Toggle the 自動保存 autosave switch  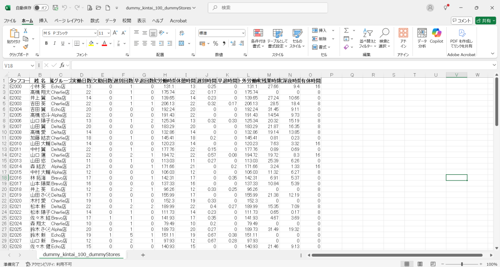point(41,8)
